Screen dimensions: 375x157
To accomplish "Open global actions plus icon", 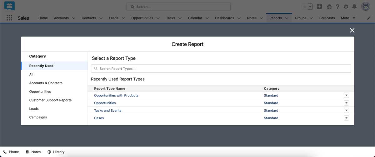I will 319,7.
